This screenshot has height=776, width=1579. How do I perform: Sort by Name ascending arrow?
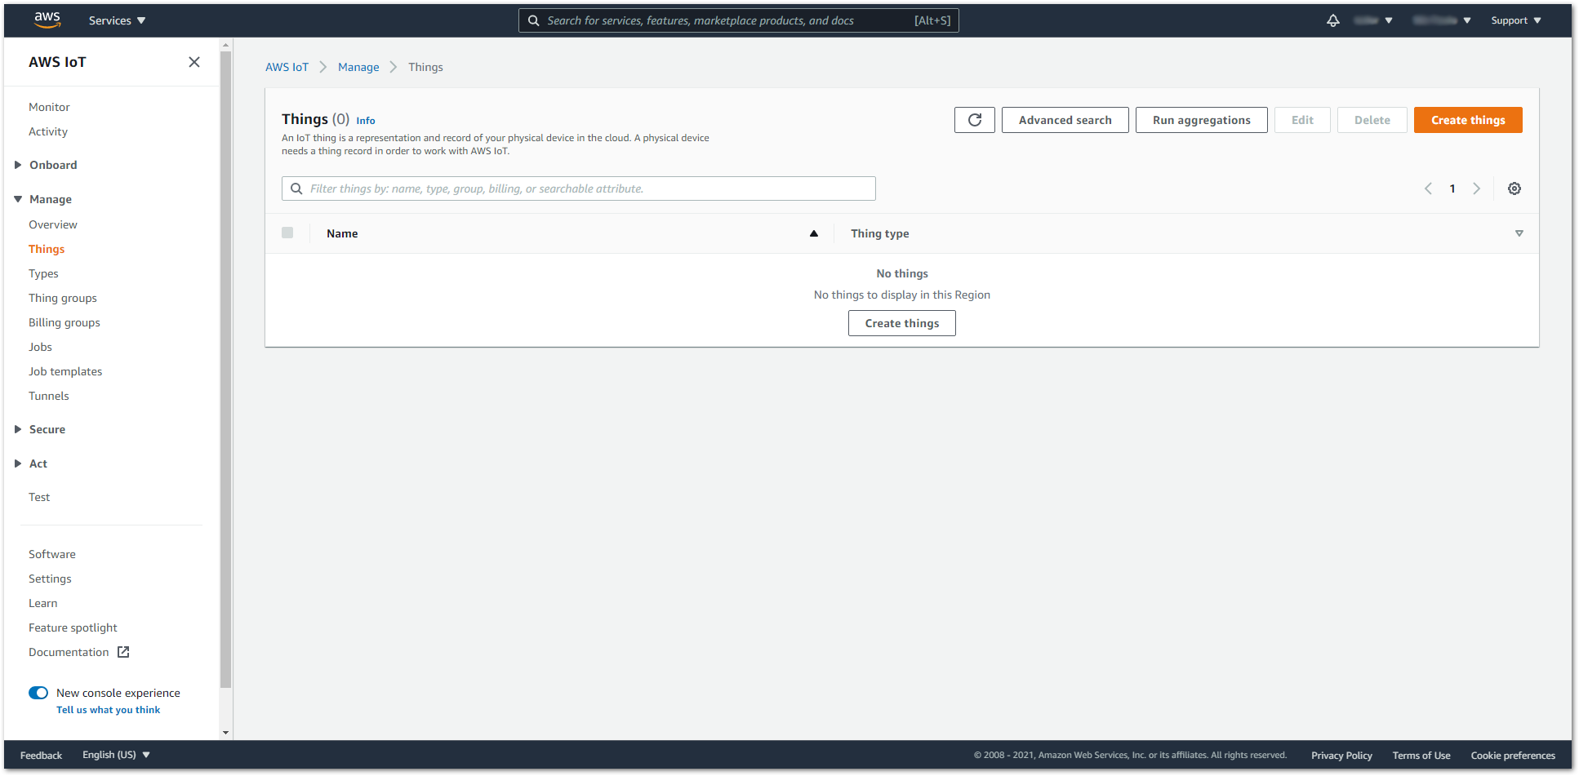point(813,233)
